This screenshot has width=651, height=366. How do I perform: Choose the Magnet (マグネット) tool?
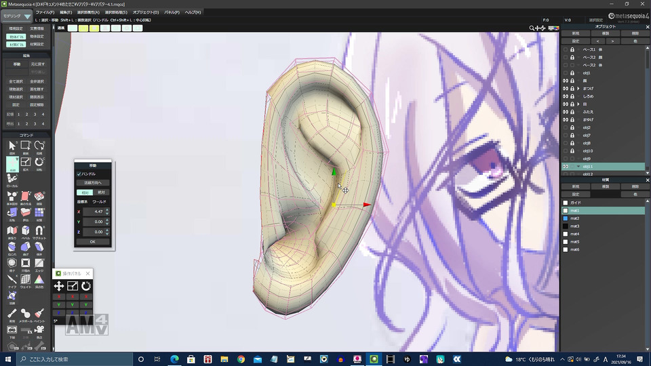tap(39, 232)
